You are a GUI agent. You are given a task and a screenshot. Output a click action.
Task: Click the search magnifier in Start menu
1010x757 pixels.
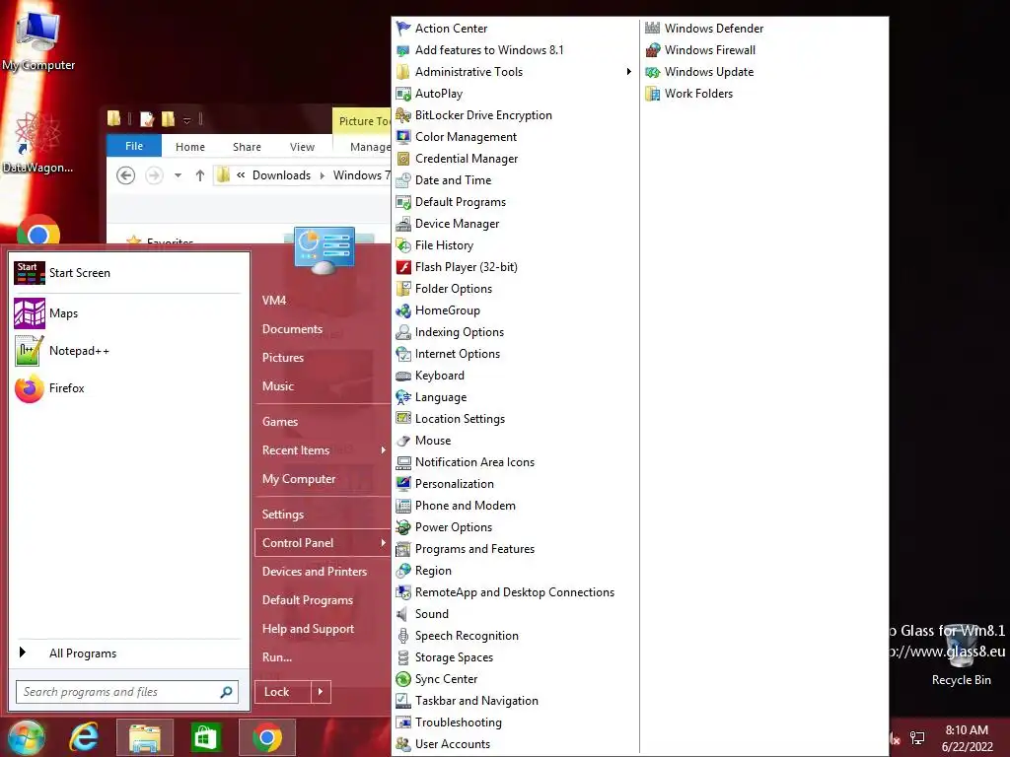tap(226, 692)
